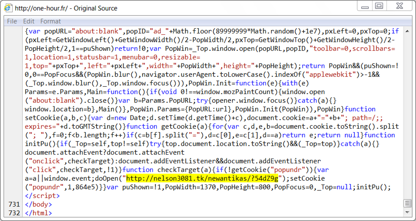Close the Original Source window

[x=400, y=6]
